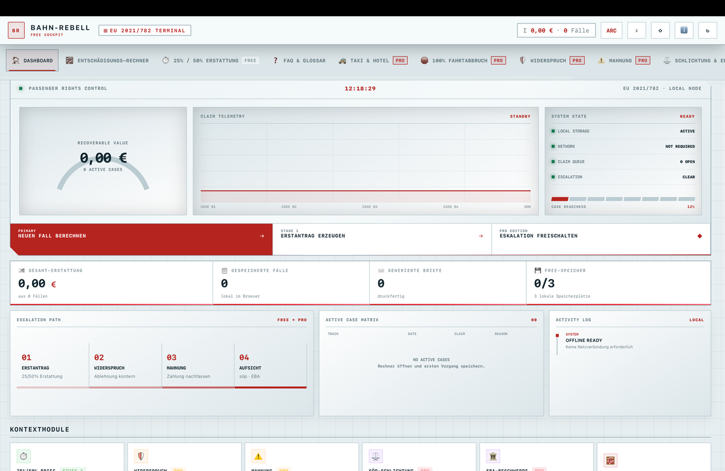Switch to the FAQ & Glossar tab

click(299, 60)
